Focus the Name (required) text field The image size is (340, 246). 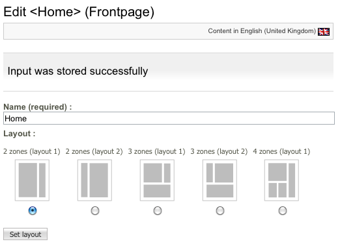point(169,118)
